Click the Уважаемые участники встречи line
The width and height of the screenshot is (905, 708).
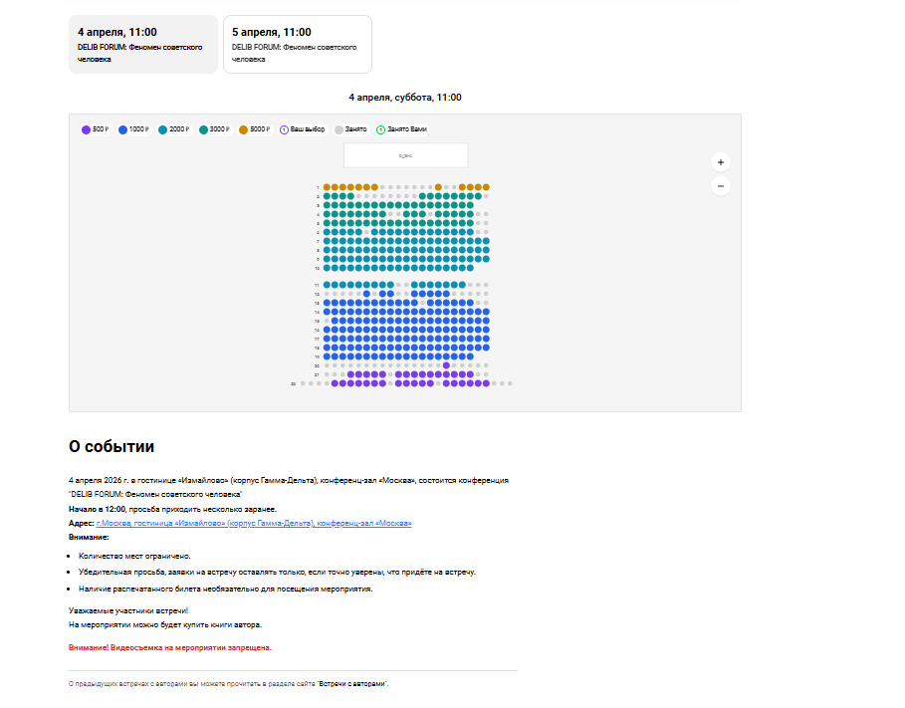coord(128,611)
